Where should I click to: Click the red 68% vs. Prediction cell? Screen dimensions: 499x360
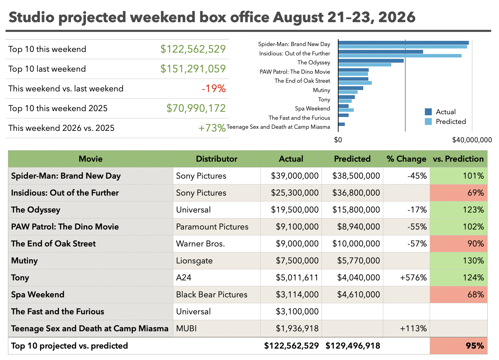pyautogui.click(x=458, y=295)
